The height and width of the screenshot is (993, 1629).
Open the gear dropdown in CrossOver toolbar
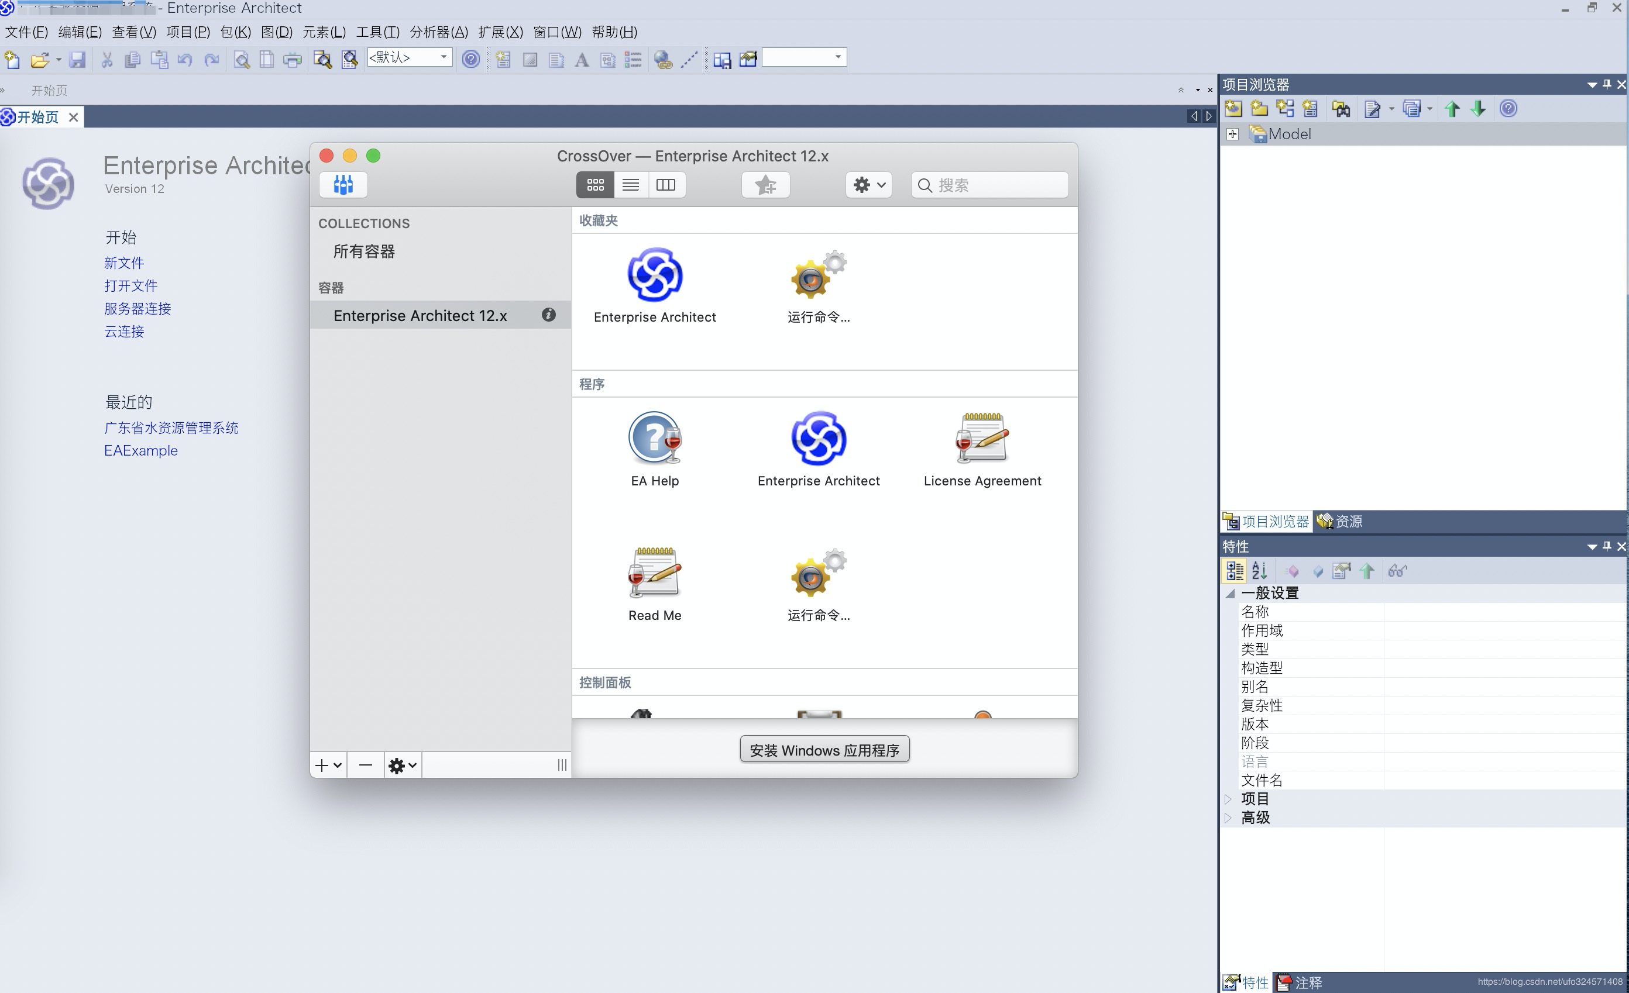[869, 185]
